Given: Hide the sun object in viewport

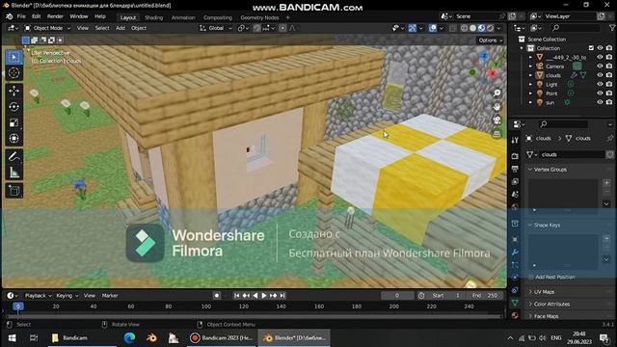Looking at the screenshot, I should tap(600, 102).
